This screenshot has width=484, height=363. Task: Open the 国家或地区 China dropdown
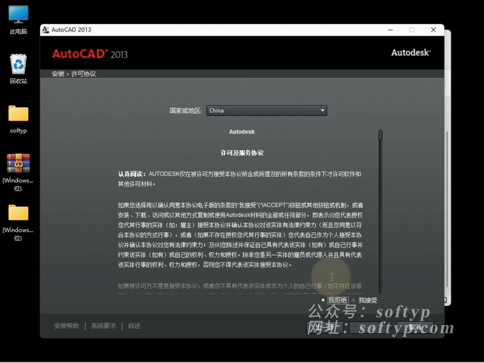(x=266, y=111)
